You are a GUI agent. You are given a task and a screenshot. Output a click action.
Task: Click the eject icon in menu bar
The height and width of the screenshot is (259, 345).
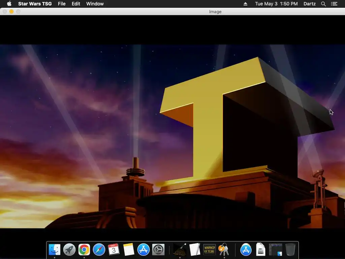[245, 4]
